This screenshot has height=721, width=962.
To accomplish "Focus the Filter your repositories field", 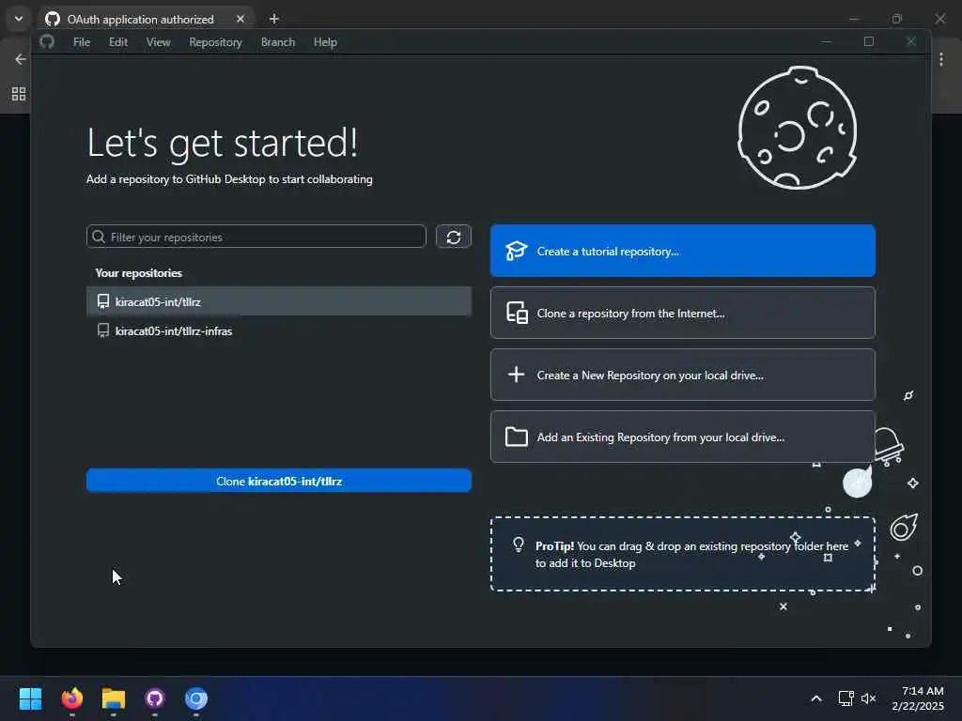I will (x=256, y=237).
